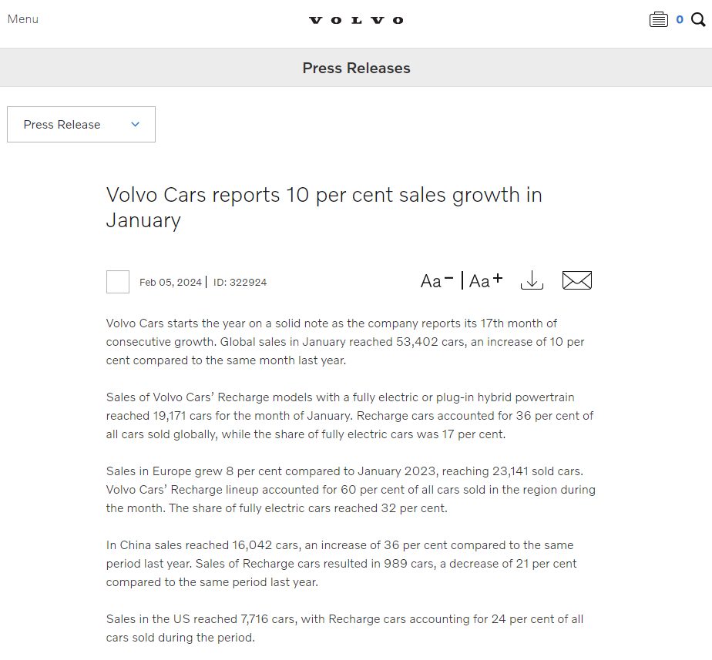This screenshot has width=712, height=660.
Task: Increase text size with Aa+
Action: point(486,280)
